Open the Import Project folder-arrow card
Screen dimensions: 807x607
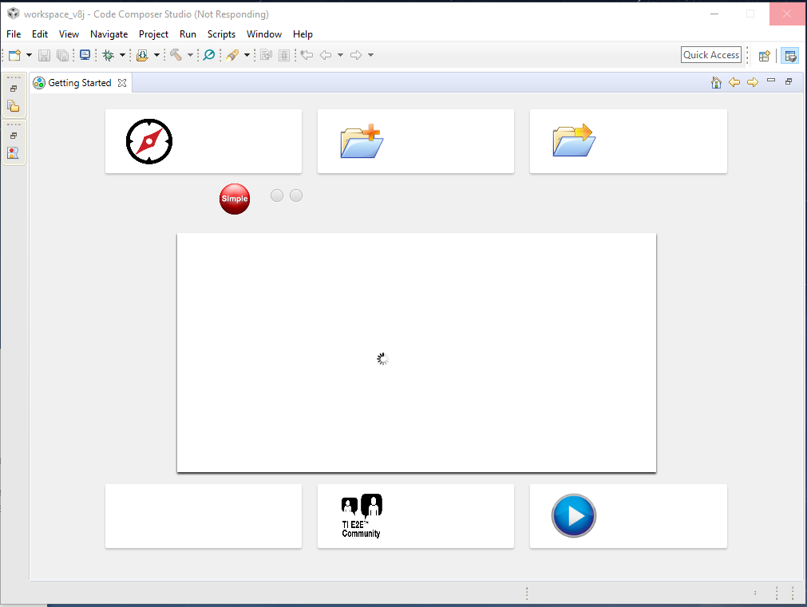[x=628, y=141]
